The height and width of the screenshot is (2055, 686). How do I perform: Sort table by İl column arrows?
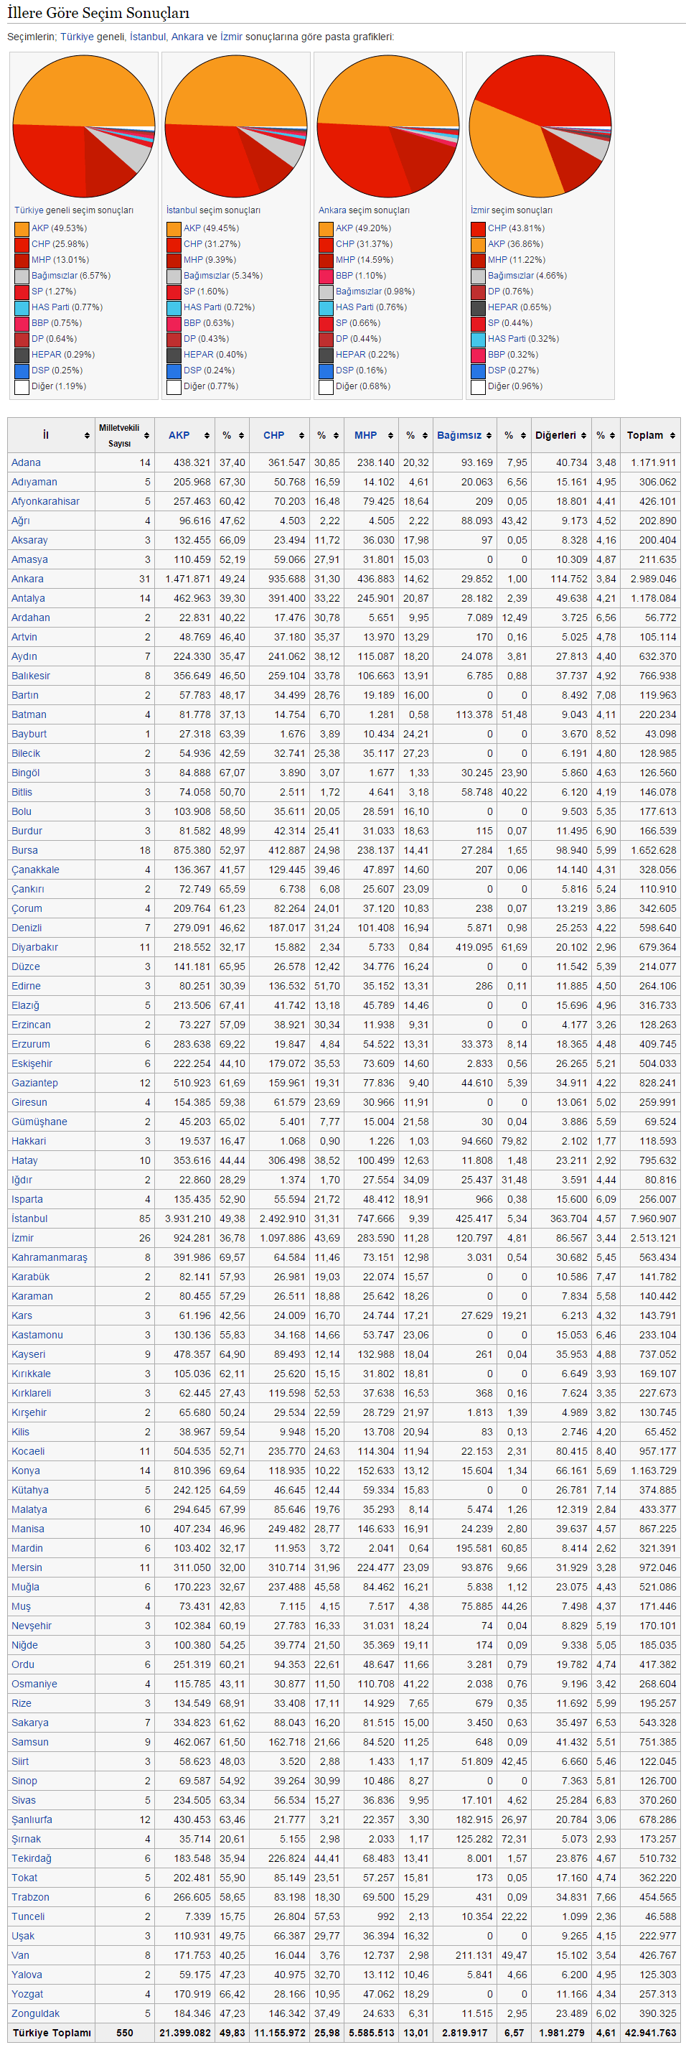86,436
